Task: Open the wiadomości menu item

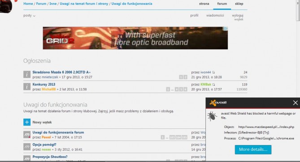Action: pos(215,15)
